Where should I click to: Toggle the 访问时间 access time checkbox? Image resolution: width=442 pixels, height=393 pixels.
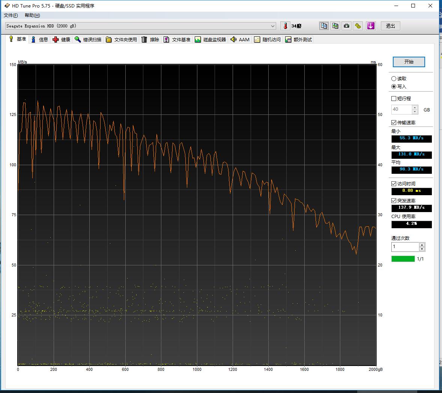(394, 184)
